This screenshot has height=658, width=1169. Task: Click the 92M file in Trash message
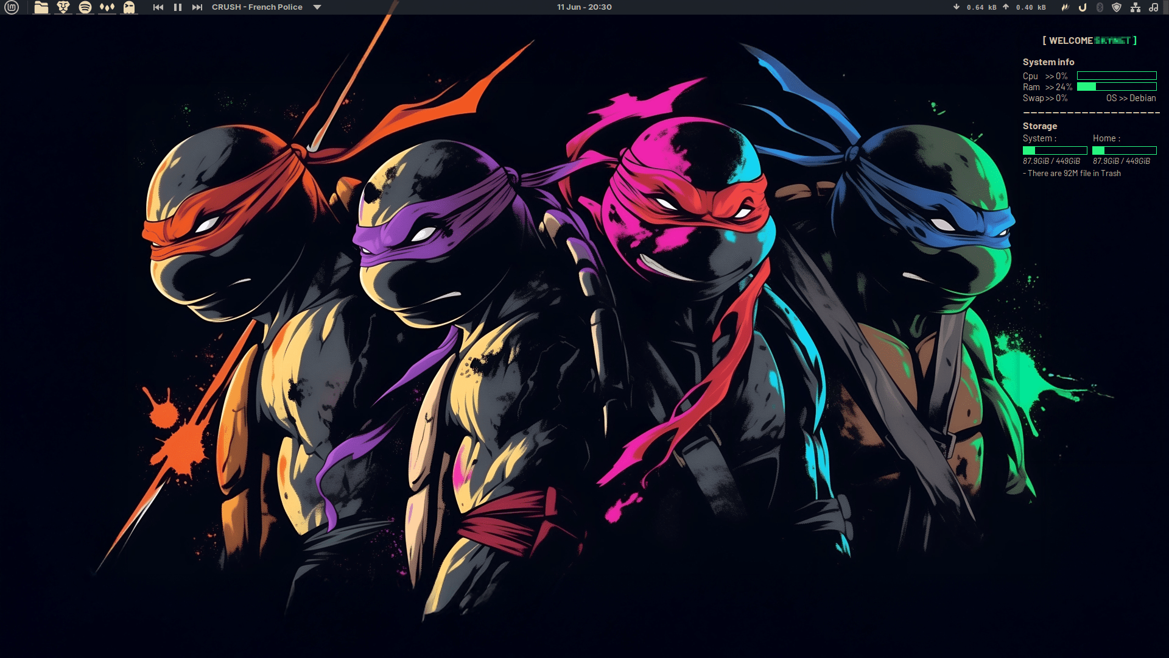(x=1072, y=174)
